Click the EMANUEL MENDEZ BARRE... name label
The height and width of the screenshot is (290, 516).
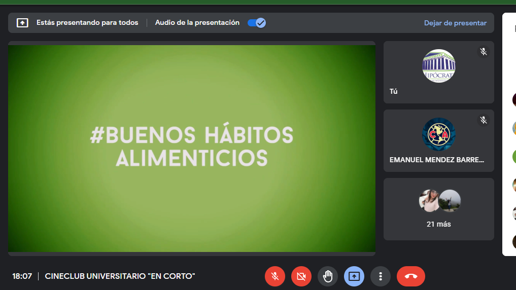click(437, 160)
